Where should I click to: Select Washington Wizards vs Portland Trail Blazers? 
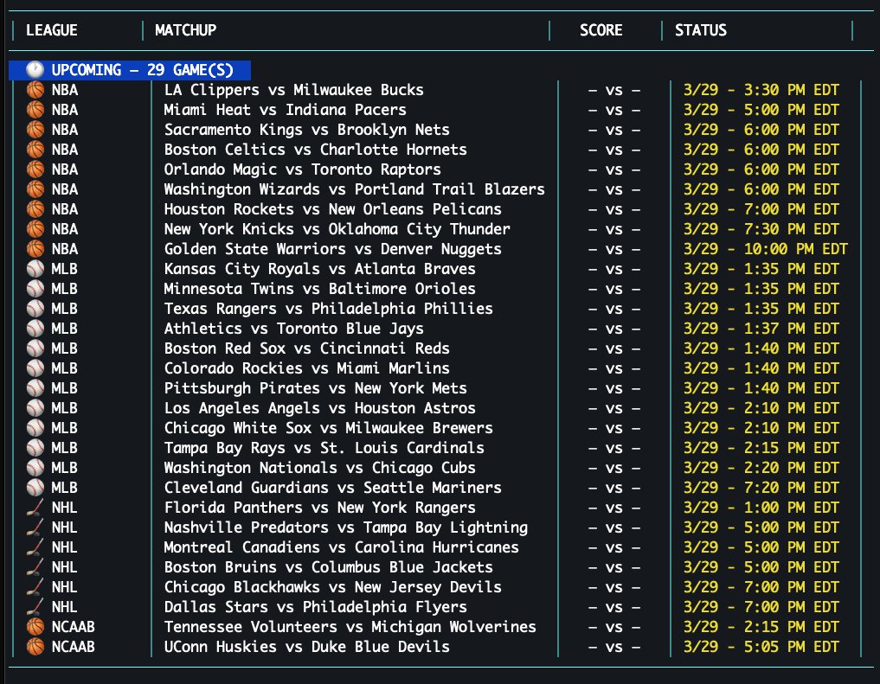[354, 189]
